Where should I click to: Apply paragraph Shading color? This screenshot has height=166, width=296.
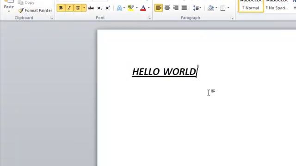click(x=211, y=8)
